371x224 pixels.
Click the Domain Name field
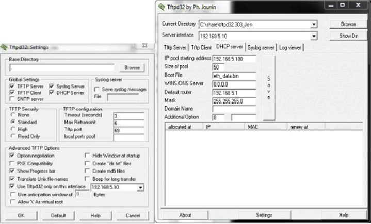234,109
